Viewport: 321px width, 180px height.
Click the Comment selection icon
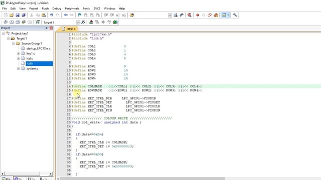[118, 15]
